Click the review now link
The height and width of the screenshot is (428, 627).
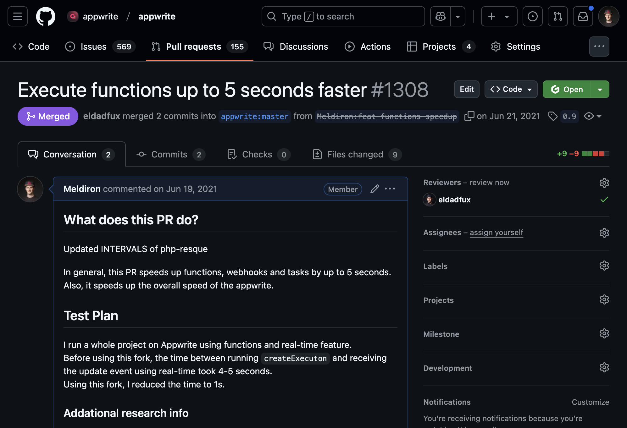point(489,183)
